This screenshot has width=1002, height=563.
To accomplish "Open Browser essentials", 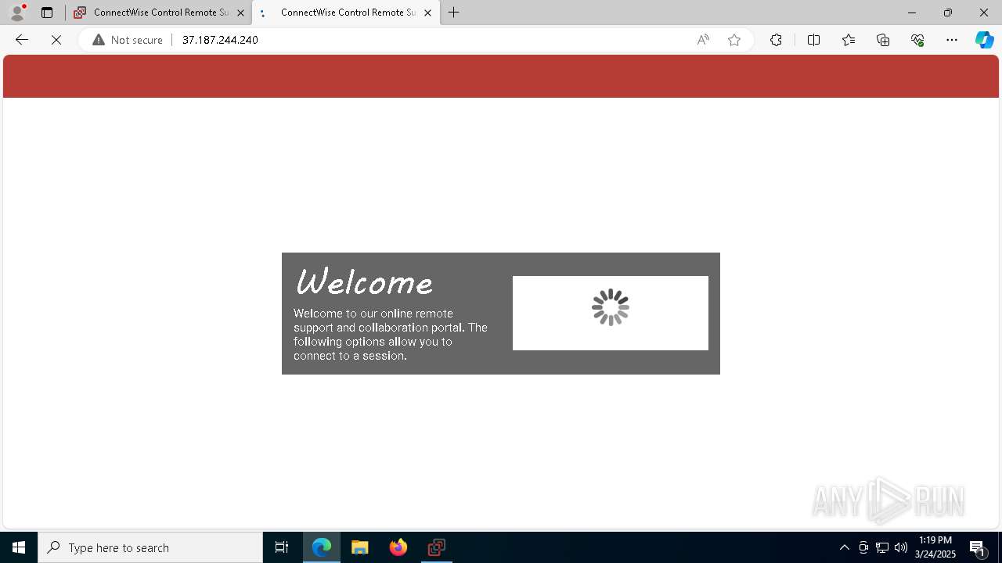I will coord(917,40).
